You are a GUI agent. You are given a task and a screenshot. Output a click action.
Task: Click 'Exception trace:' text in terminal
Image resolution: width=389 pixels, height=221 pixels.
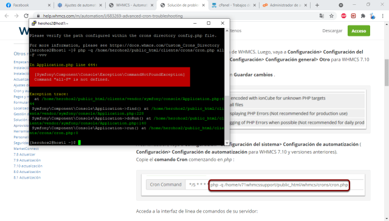tap(49, 94)
